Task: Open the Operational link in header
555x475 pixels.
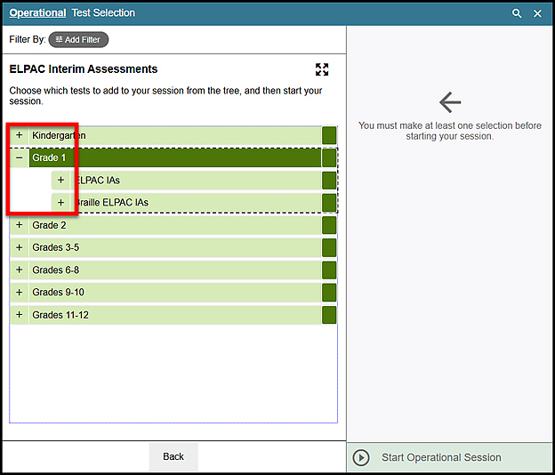Action: 37,13
